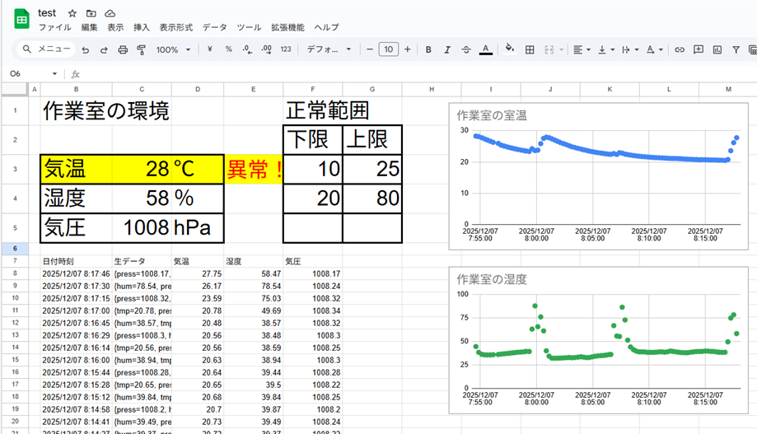Select the paint format tool
This screenshot has width=757, height=434.
pyautogui.click(x=141, y=49)
